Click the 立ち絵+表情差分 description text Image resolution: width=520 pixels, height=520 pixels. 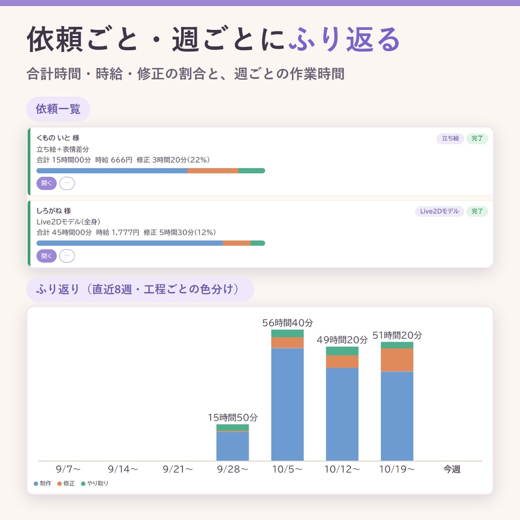click(62, 149)
